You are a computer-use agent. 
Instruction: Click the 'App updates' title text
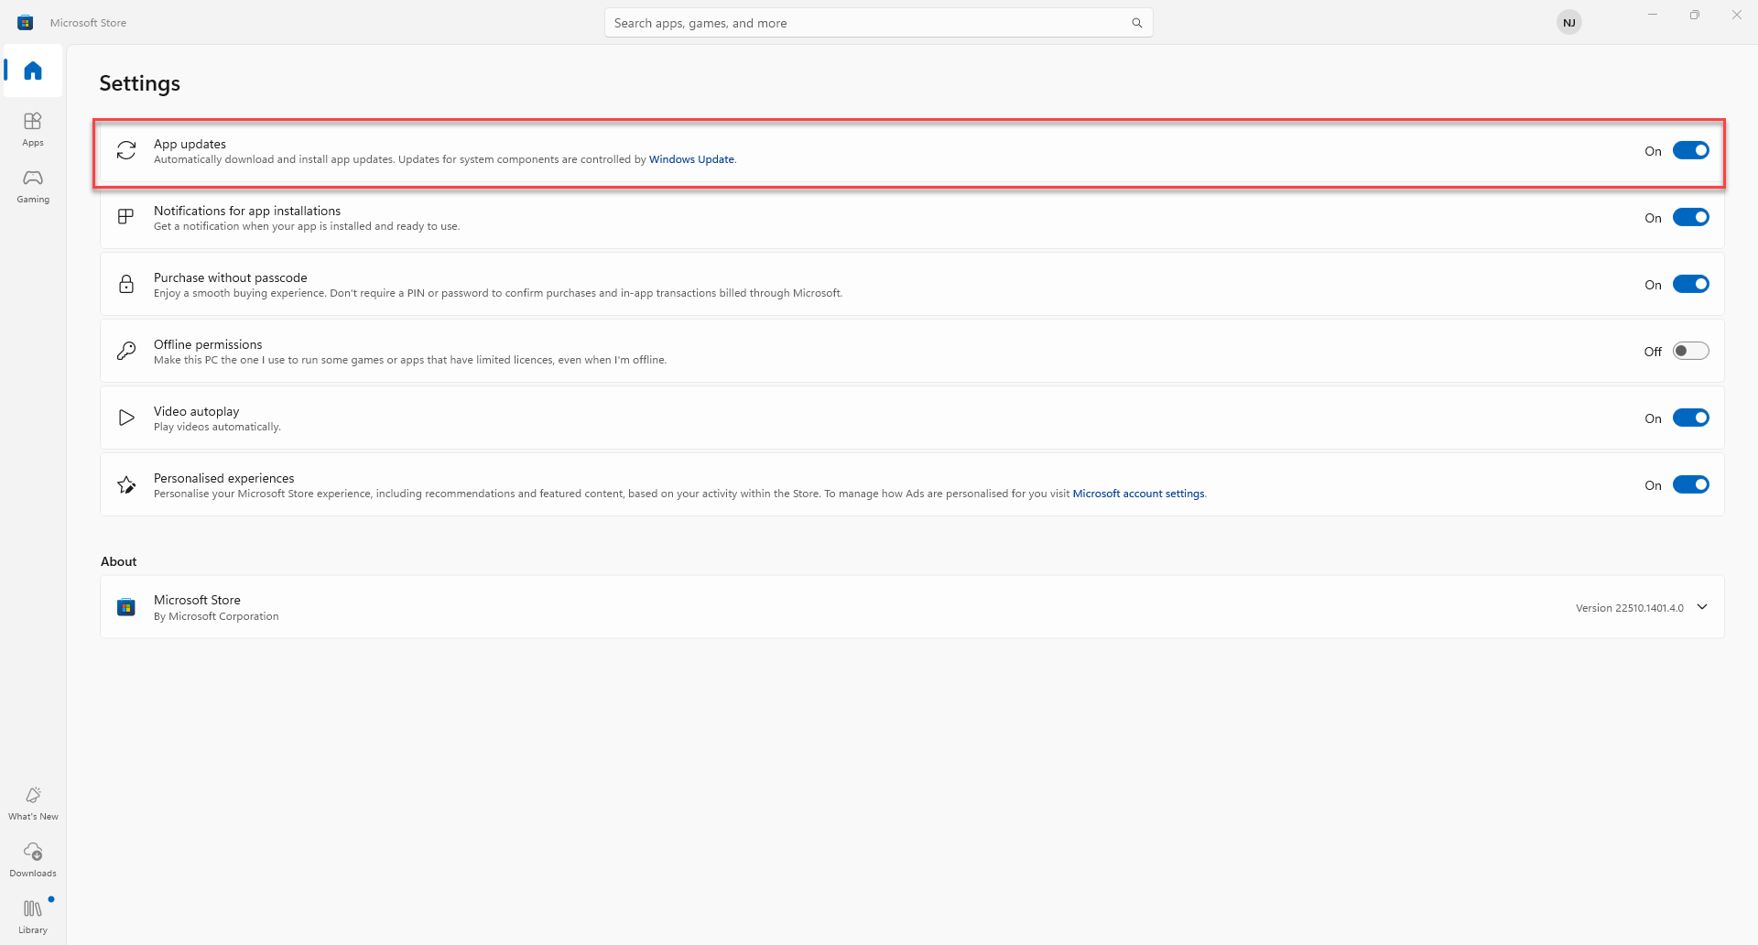190,144
